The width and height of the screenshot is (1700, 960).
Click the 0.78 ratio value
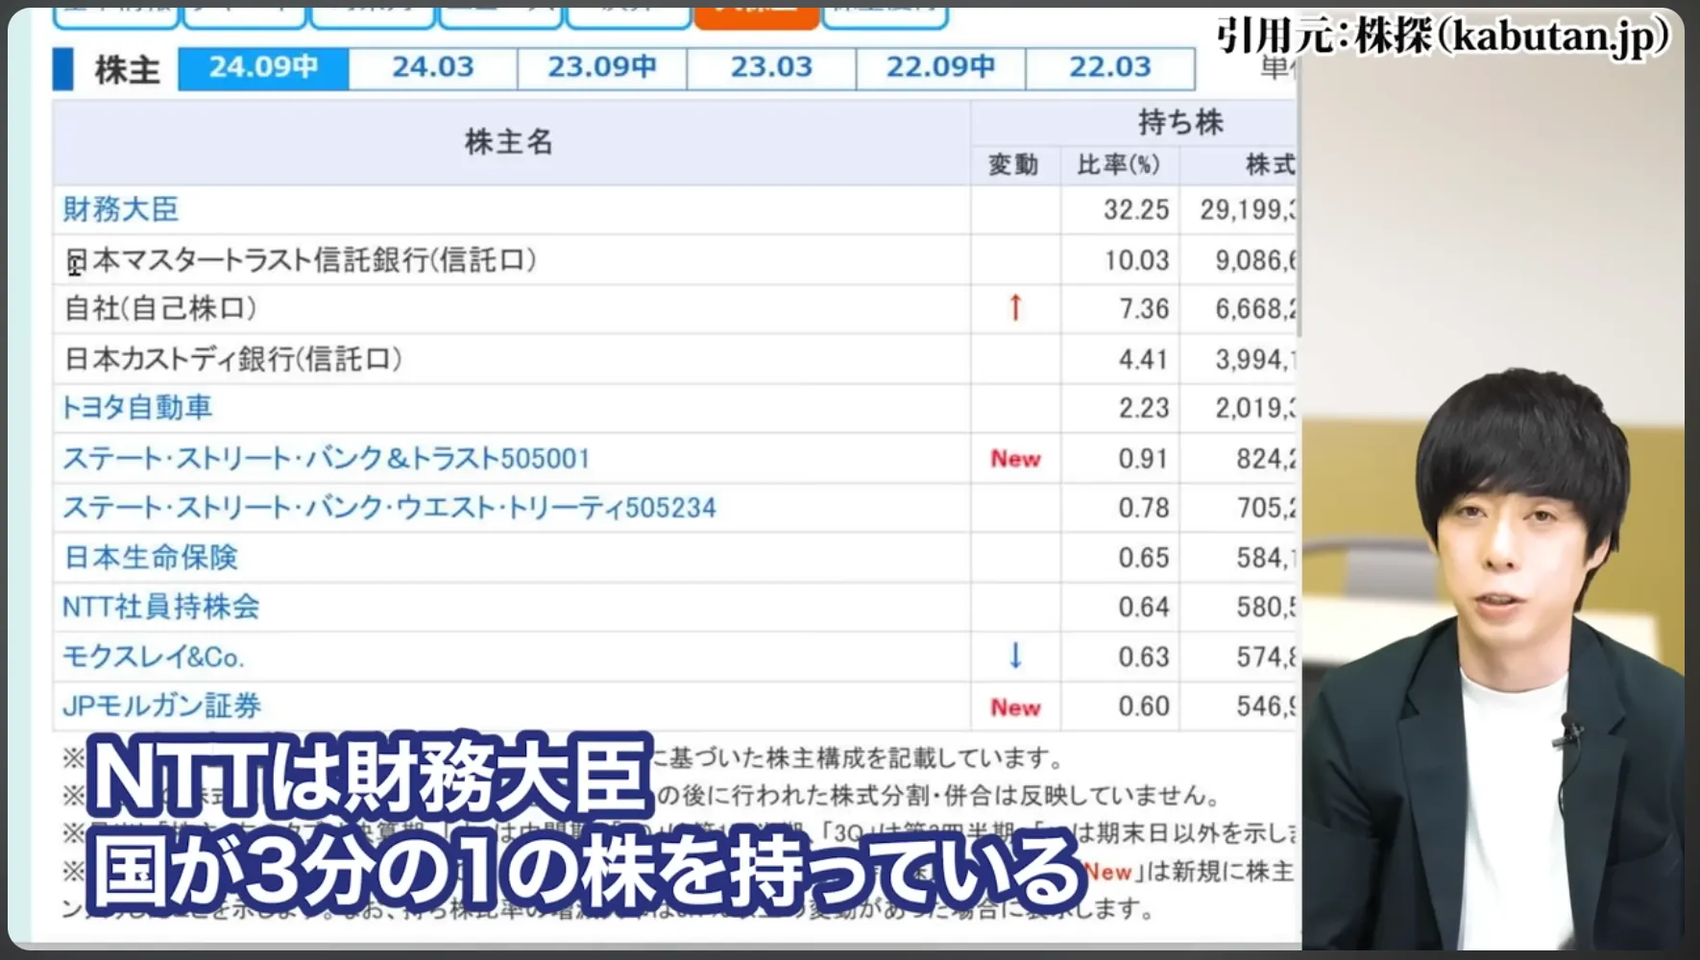pos(1143,508)
